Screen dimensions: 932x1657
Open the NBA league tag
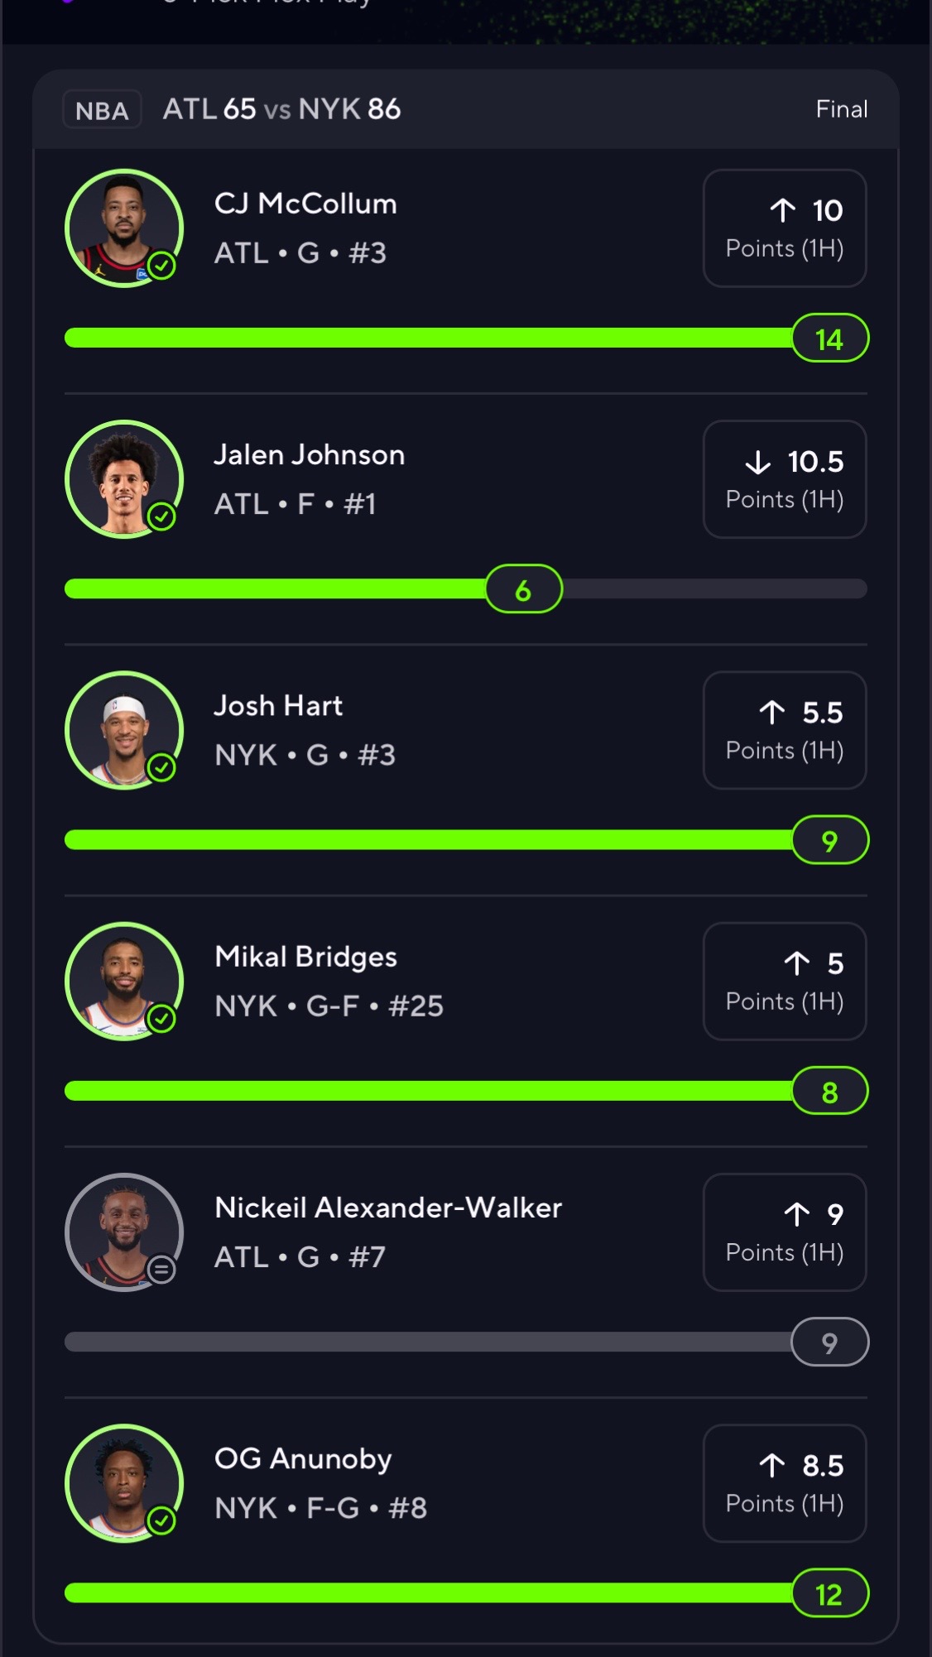102,110
